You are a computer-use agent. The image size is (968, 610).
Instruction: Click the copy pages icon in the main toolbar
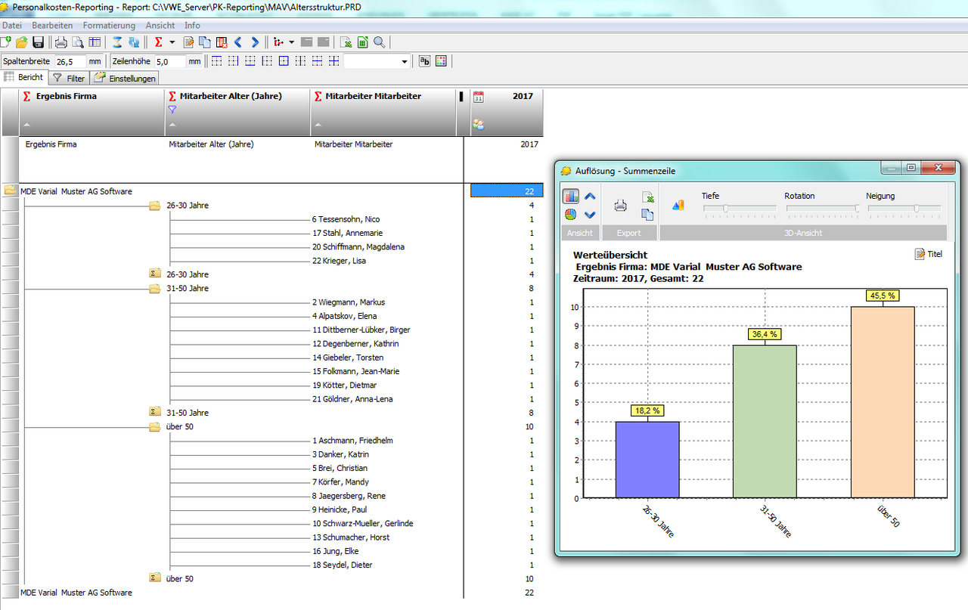205,42
